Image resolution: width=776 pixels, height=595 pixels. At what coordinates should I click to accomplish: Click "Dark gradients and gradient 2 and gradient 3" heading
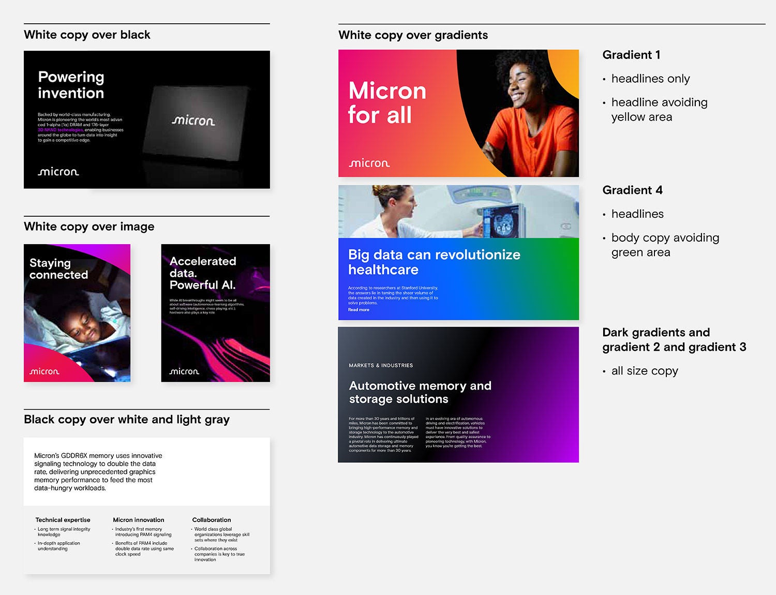(674, 339)
